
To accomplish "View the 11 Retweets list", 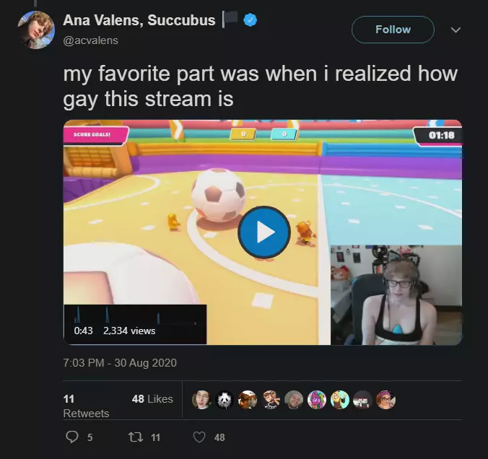I will coord(86,406).
